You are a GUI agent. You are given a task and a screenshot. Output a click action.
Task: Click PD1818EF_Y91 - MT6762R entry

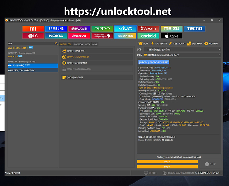[x=33, y=70]
